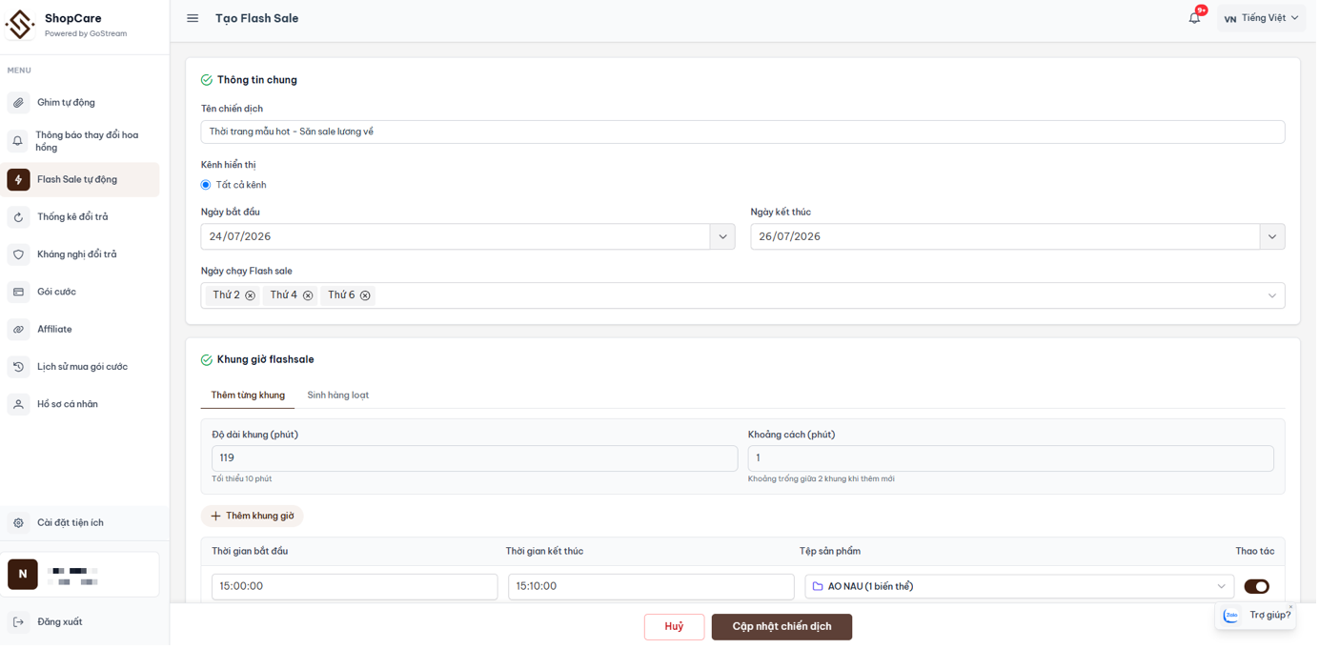This screenshot has height=649, width=1319.
Task: Click the Độ dài khung input field
Action: (x=475, y=458)
